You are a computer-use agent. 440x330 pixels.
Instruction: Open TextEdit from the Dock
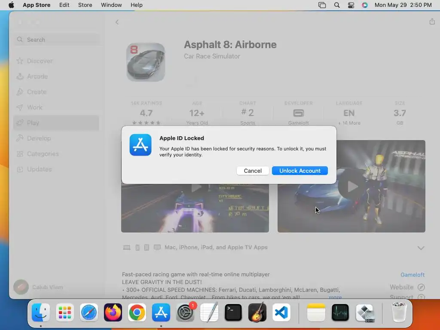tap(209, 312)
